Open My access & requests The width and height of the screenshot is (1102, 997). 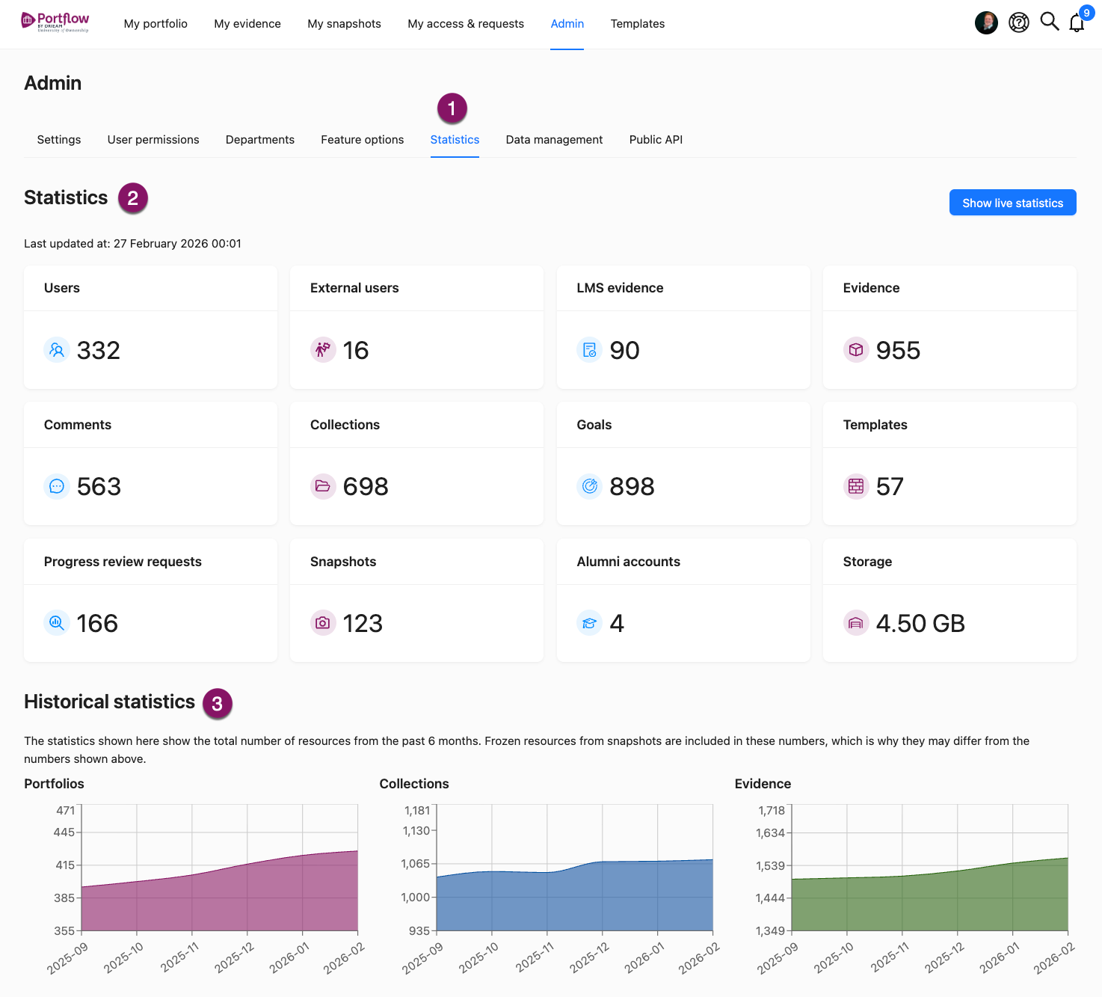point(466,24)
